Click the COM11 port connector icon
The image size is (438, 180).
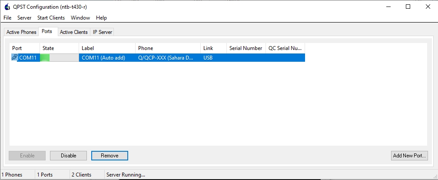point(14,57)
